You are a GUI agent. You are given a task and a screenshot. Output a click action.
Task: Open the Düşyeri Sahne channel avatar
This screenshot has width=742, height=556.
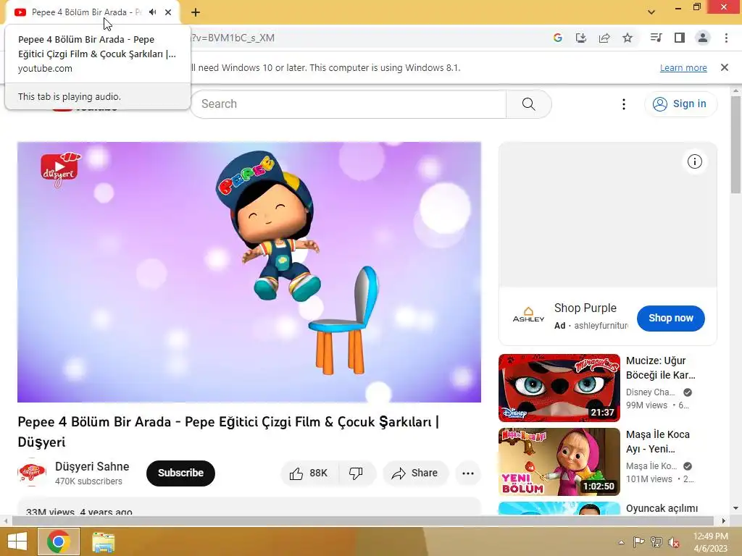[x=32, y=473]
